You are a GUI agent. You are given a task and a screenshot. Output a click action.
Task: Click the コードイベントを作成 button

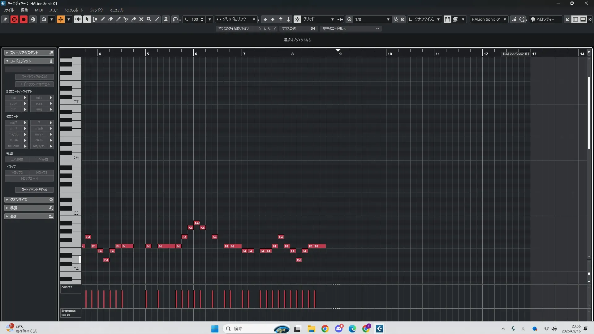(34, 190)
